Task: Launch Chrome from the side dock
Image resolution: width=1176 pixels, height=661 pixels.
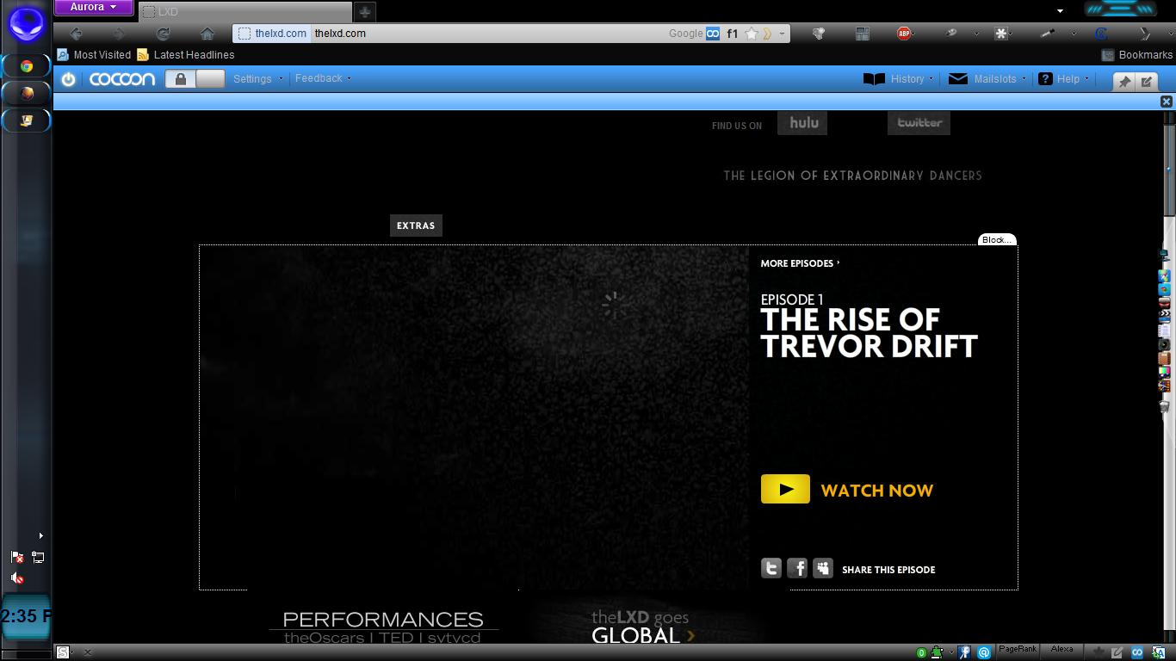Action: 27,65
